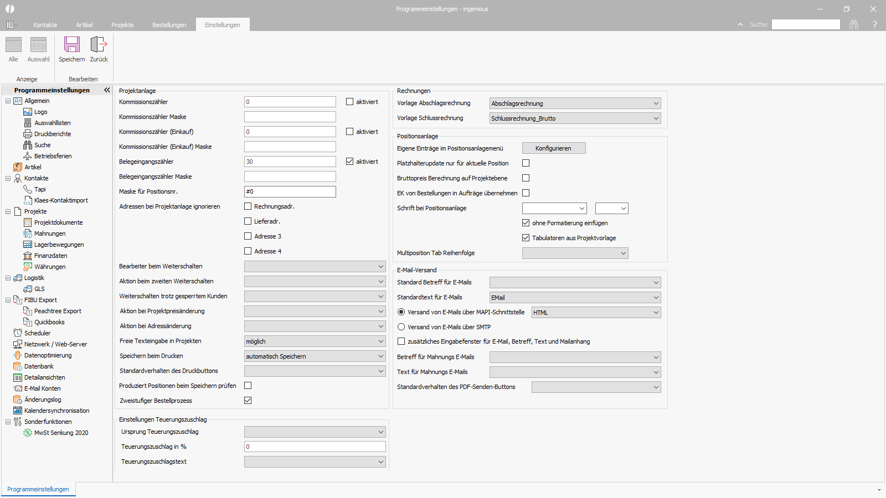The width and height of the screenshot is (886, 498).
Task: Uncheck ohne Formatierung einfügen
Action: [x=526, y=223]
